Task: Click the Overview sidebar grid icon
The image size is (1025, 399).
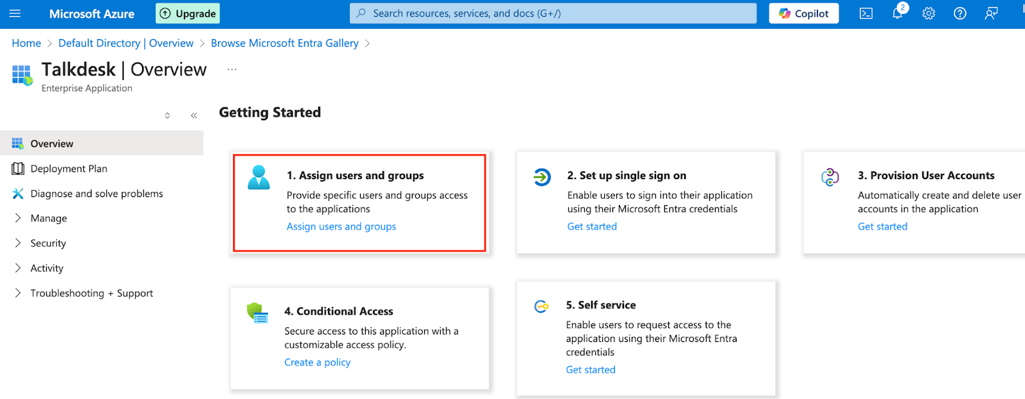Action: 17,143
